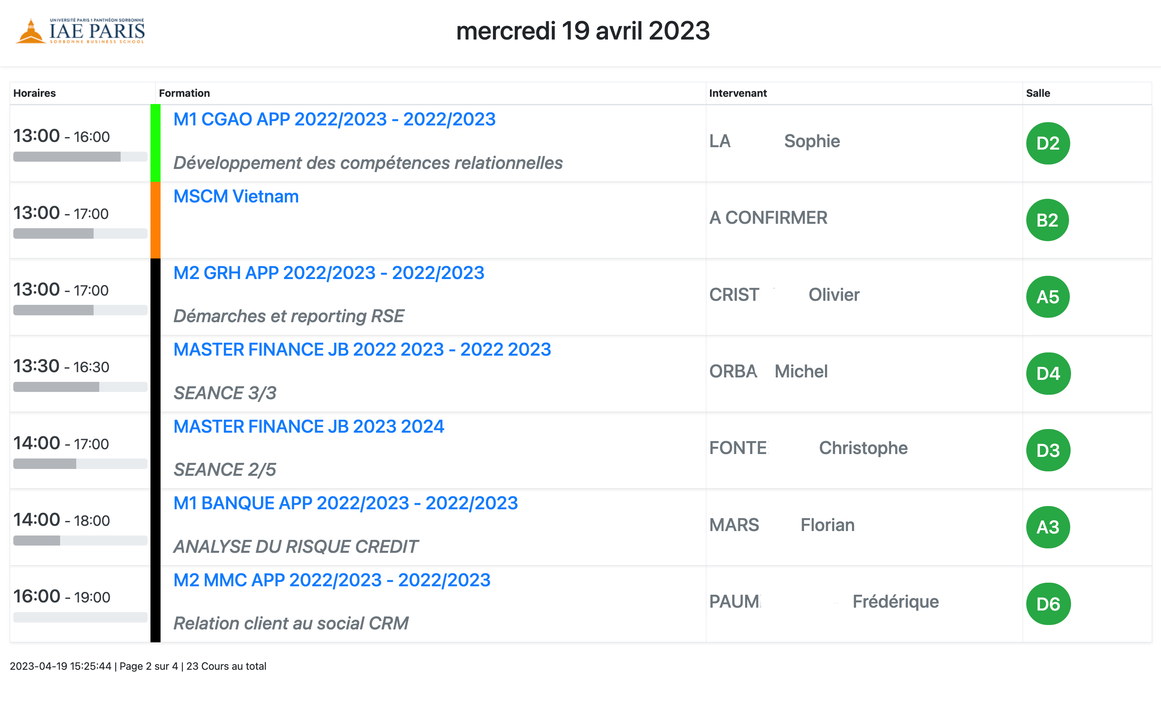Screen dimensions: 1161x725
Task: Open the D4 room badge
Action: pyautogui.click(x=1048, y=373)
